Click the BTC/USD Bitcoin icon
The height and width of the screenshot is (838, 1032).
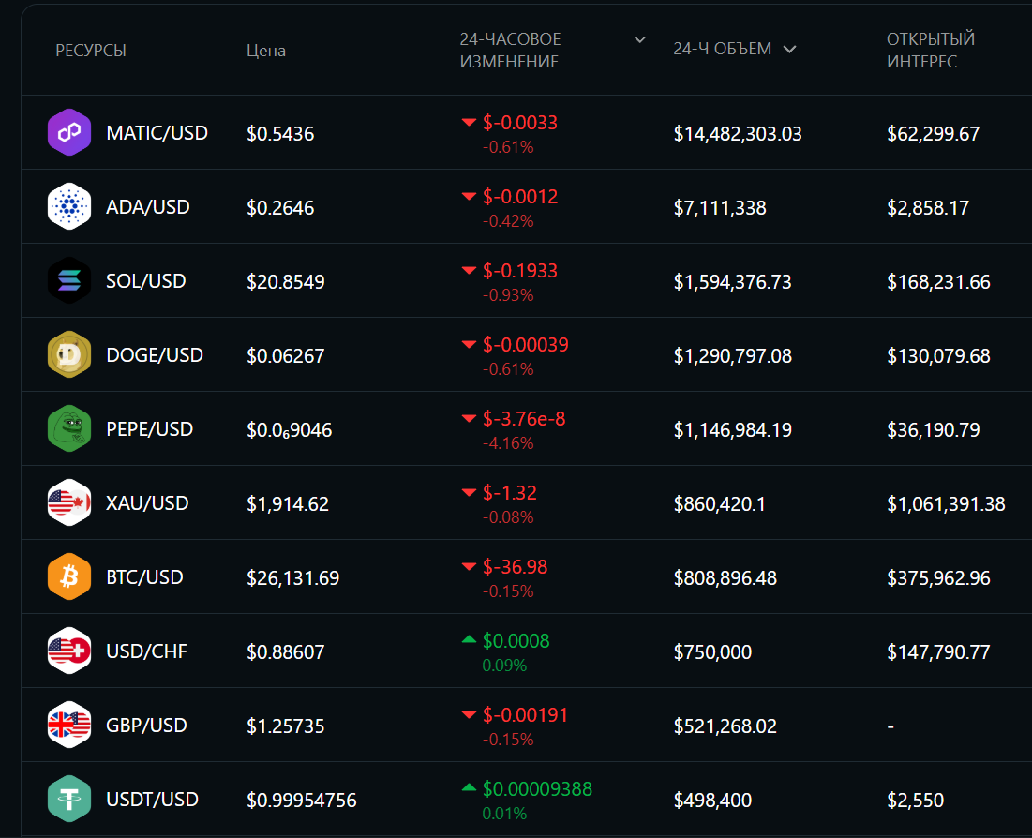[x=69, y=577]
